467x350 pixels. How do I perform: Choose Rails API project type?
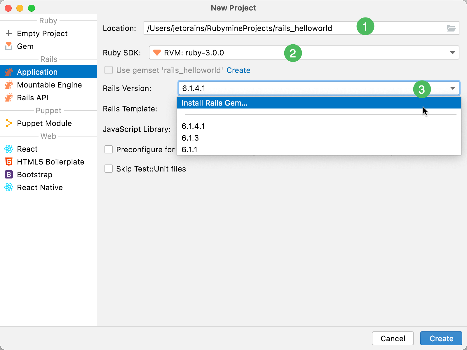[48, 97]
